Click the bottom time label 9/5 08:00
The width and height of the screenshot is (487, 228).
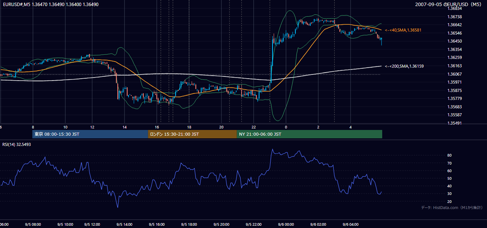[33, 225]
